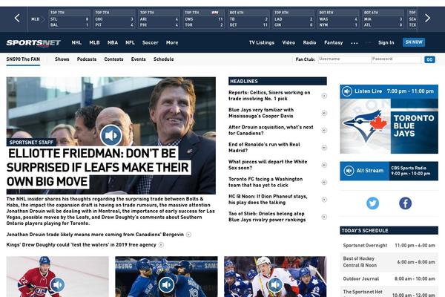Click arrow icon beside Ronaldo's run headline
Viewport: 445px width, 297px height.
(x=324, y=148)
